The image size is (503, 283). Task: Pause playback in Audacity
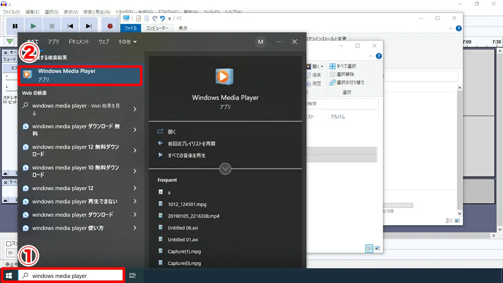coord(15,26)
